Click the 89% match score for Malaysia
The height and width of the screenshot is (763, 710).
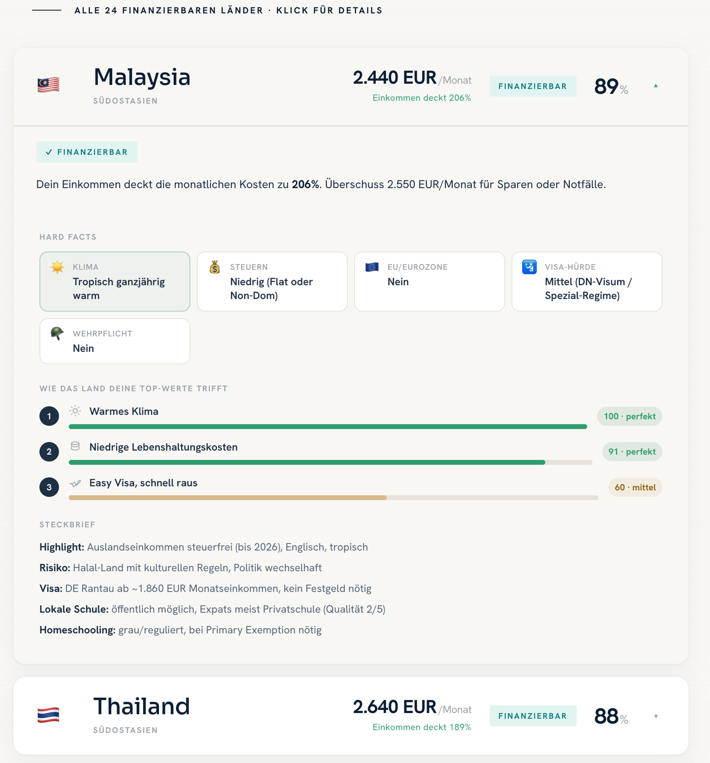[611, 86]
